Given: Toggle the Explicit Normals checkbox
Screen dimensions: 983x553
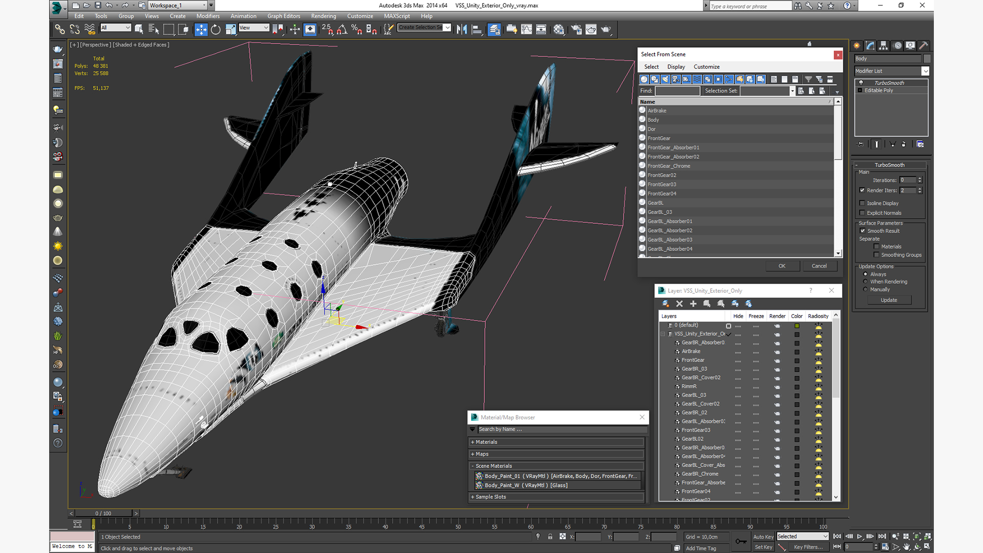Looking at the screenshot, I should (x=862, y=213).
